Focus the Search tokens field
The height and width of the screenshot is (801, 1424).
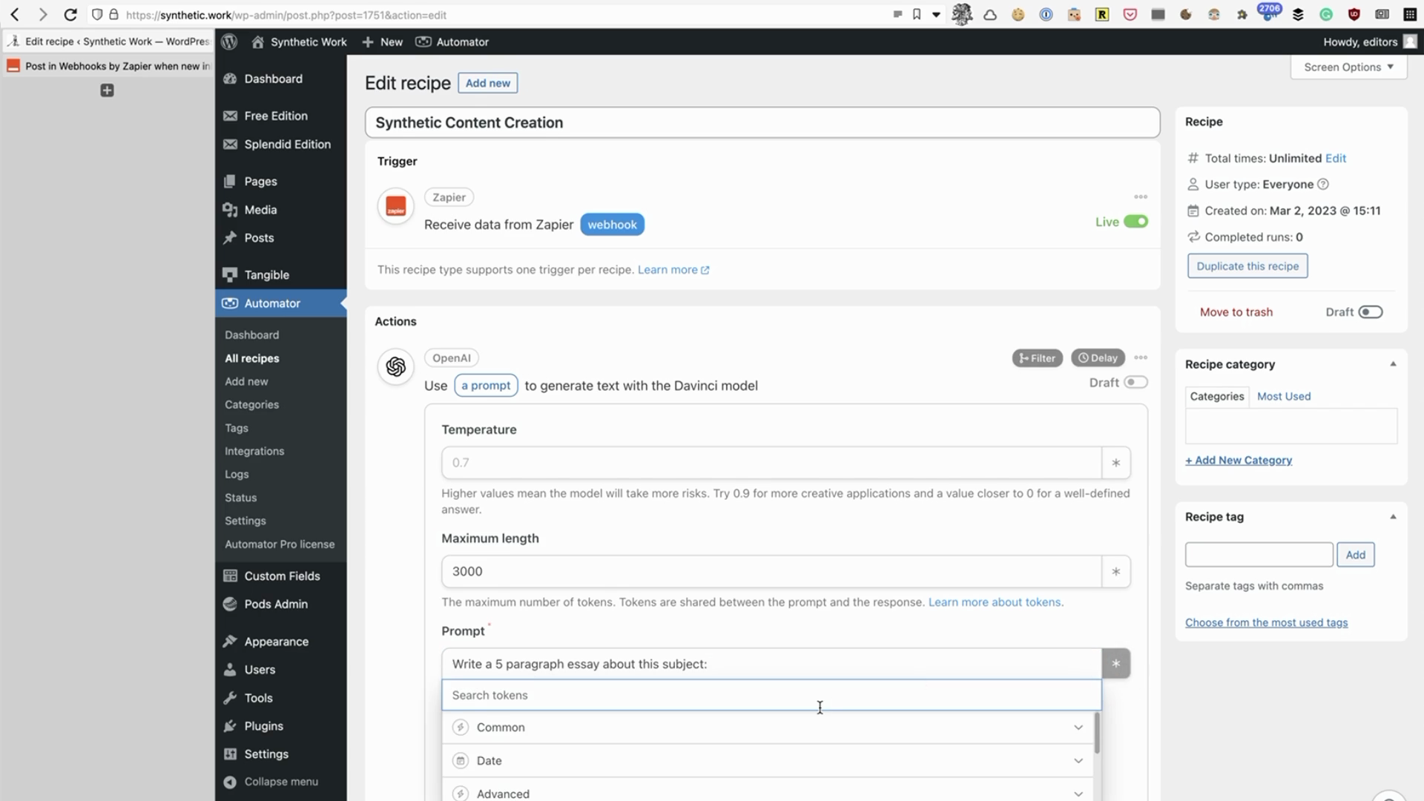(771, 696)
